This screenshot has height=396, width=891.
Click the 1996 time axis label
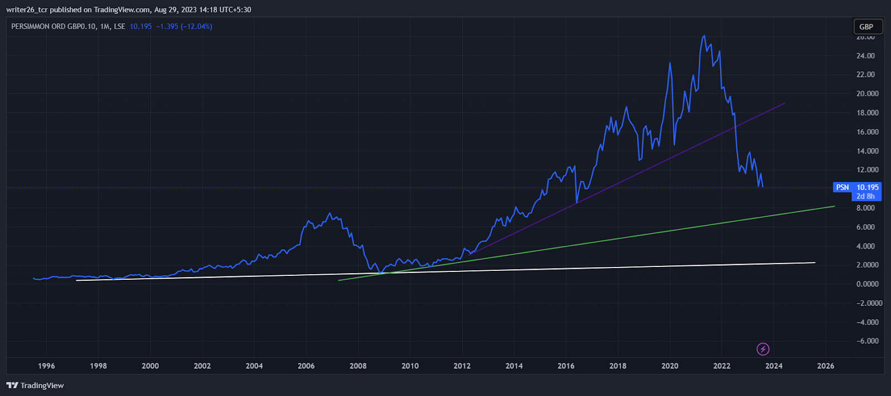[x=46, y=366]
